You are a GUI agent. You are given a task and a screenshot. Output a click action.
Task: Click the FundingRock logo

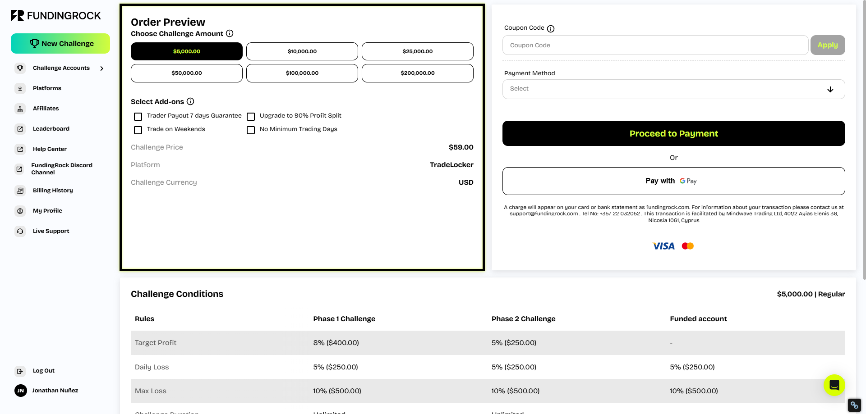[56, 16]
